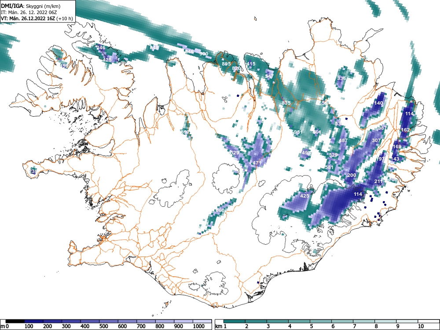Click the black 0–100 m legend swatch
This screenshot has width=440, height=330.
coord(15,321)
